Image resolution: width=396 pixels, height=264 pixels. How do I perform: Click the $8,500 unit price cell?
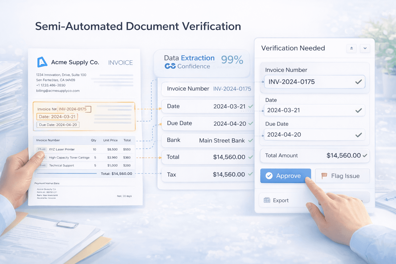click(112, 149)
